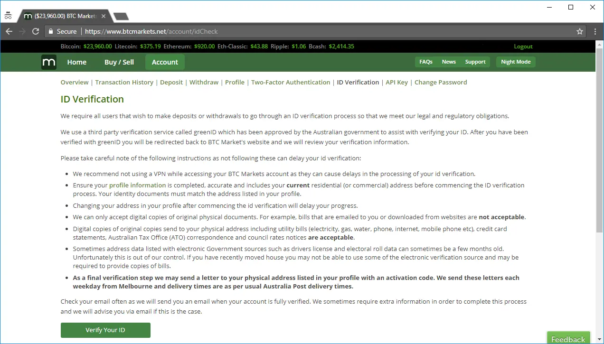Maximize the browser window
Screen dimensions: 604x344
pos(571,7)
